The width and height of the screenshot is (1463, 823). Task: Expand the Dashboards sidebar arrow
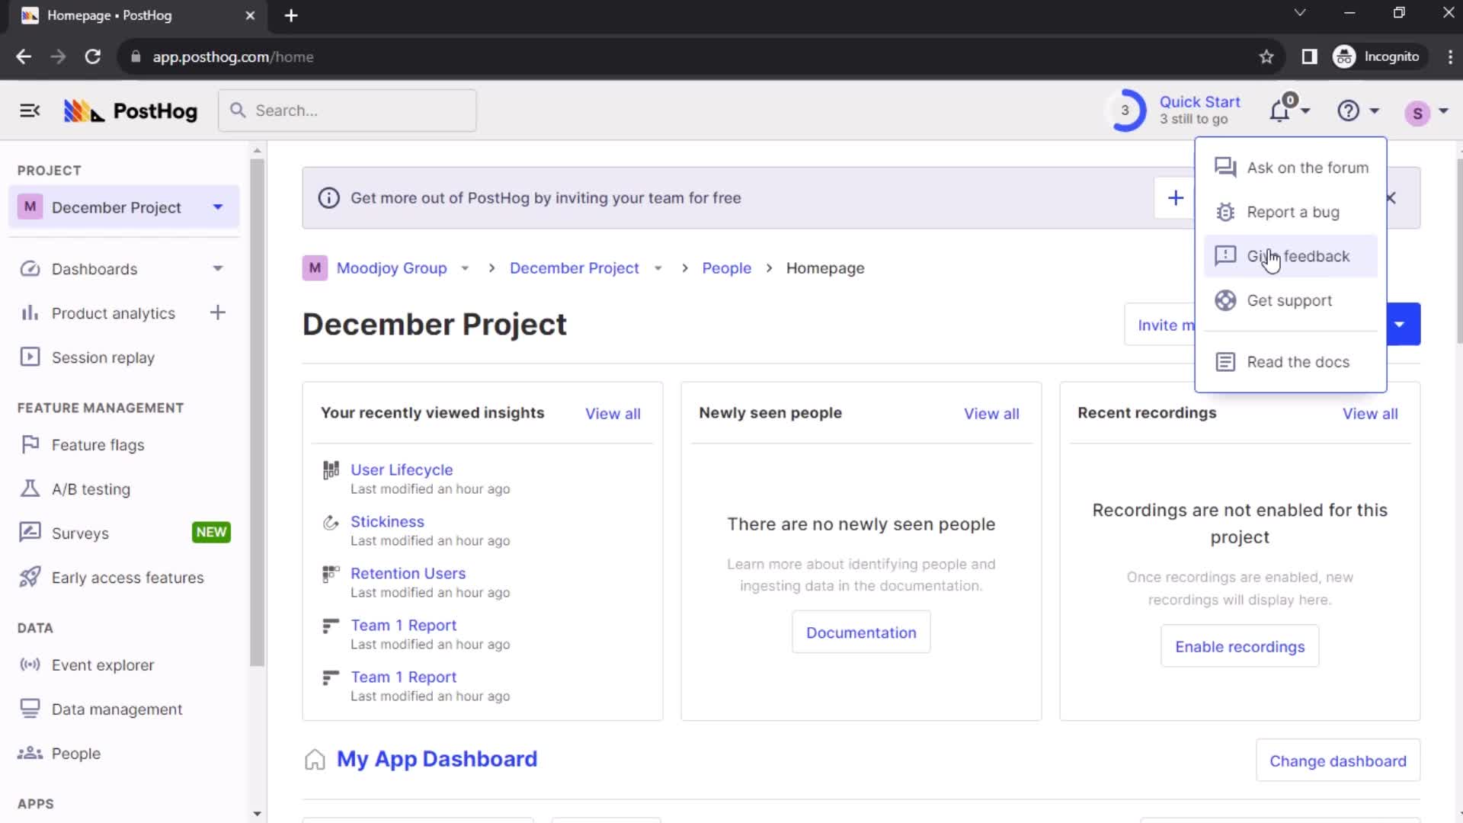pos(218,268)
